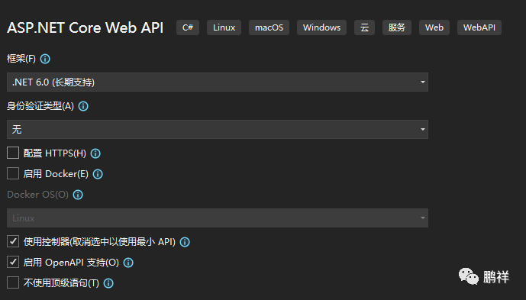The image size is (526, 300).
Task: Click the 云 tag
Action: tap(365, 27)
